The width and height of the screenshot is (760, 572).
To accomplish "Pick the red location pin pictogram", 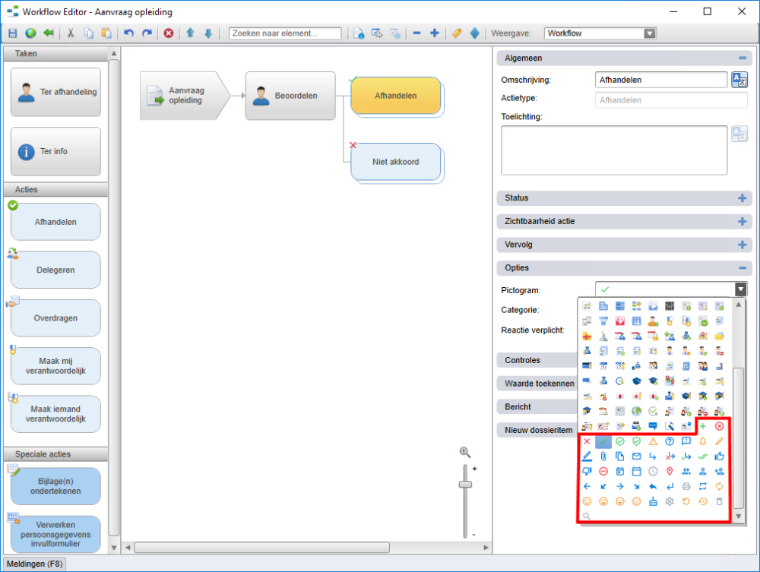I will pos(669,471).
